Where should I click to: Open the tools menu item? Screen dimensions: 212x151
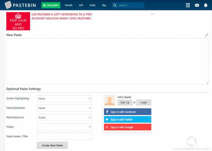pyautogui.click(x=93, y=5)
